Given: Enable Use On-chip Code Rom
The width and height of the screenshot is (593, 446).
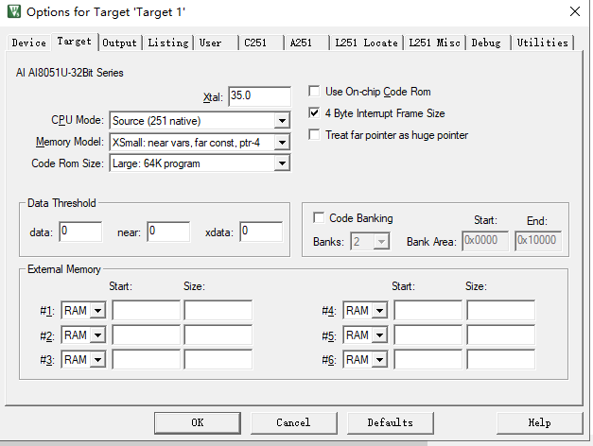Looking at the screenshot, I should [x=314, y=92].
